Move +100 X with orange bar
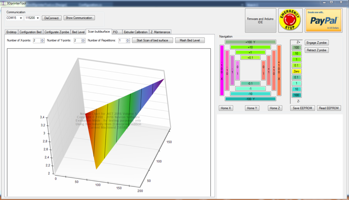349x200 pixels. [x=279, y=71]
